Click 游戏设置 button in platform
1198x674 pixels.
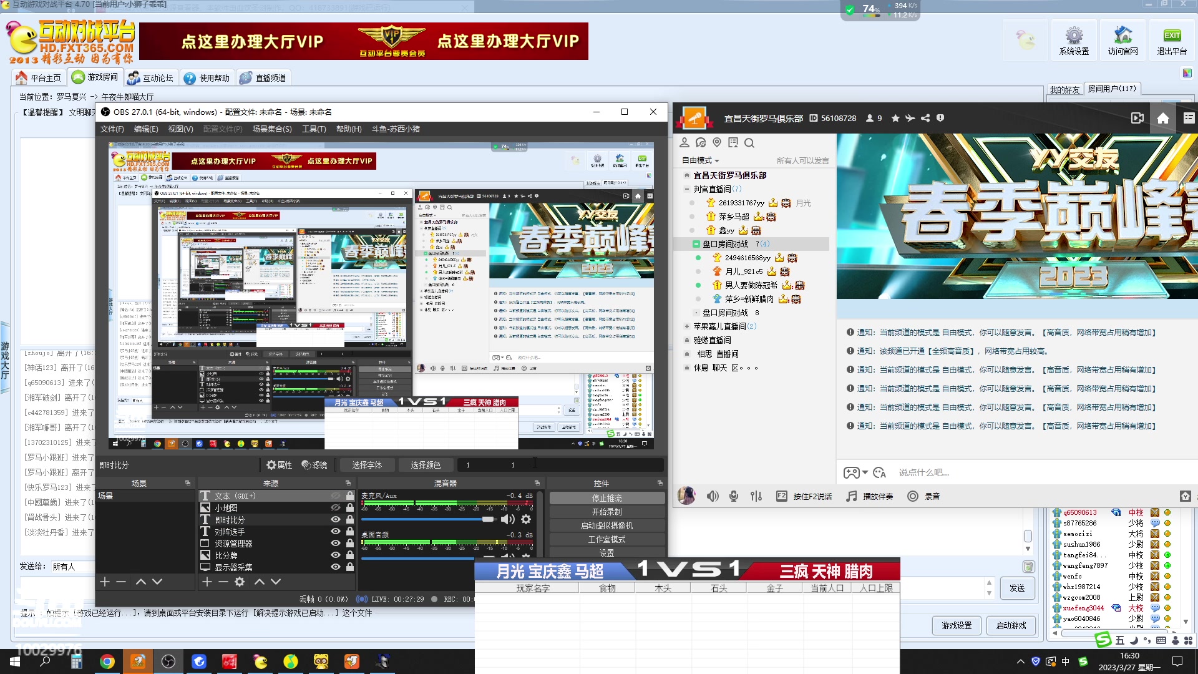pos(957,625)
